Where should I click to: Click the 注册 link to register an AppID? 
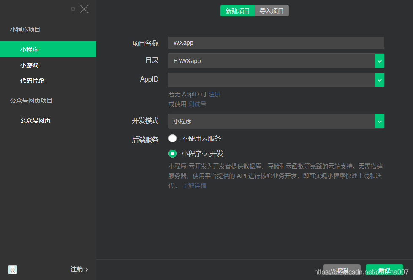214,94
